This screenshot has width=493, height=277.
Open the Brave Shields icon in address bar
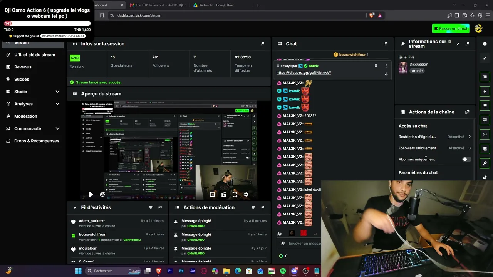tap(371, 15)
